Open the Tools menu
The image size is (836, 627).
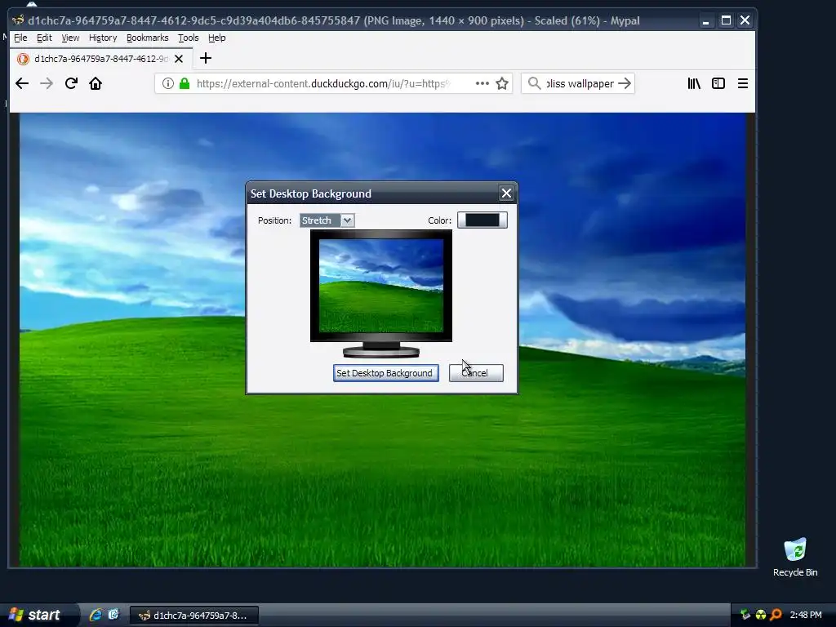(x=189, y=38)
